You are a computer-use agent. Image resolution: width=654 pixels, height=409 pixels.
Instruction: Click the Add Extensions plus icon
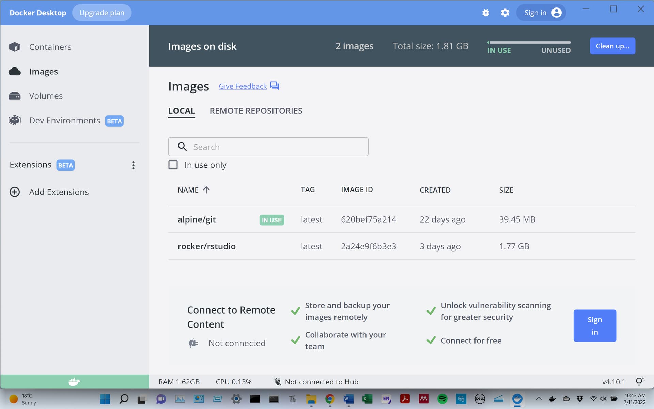tap(15, 192)
